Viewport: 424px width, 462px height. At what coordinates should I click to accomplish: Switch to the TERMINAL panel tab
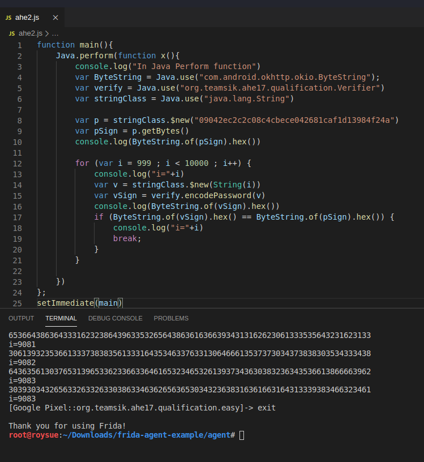[61, 318]
